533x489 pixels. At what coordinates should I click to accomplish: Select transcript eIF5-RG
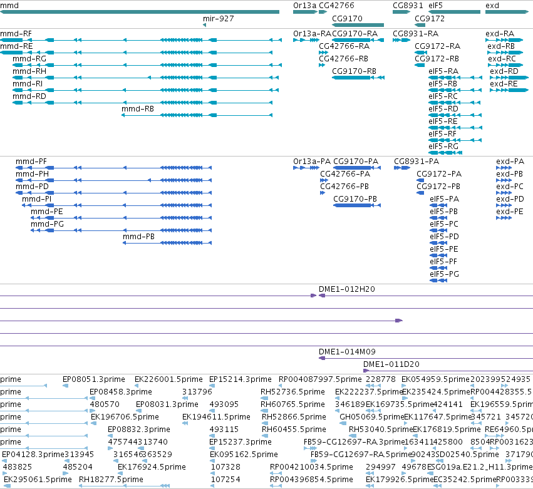tap(443, 147)
